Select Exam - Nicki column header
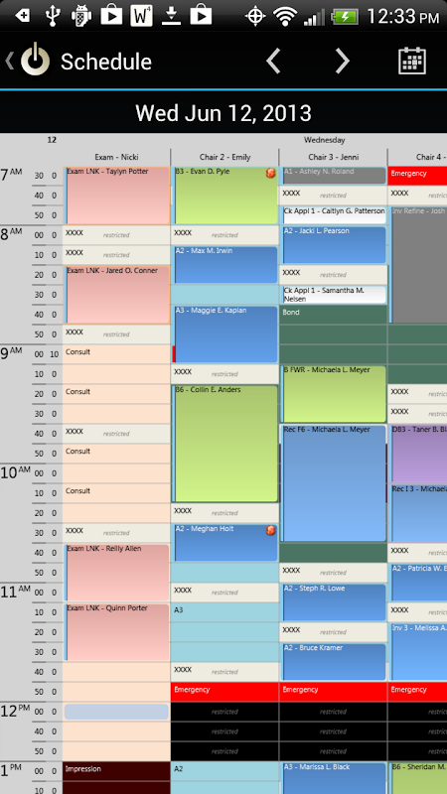Viewport: 447px width, 794px height. tap(116, 157)
